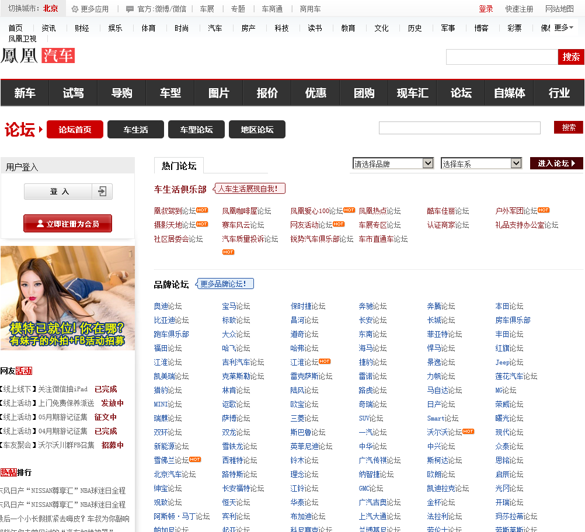Open the 试驾 main navigation tab
Viewport: 585px width, 532px height.
[74, 93]
